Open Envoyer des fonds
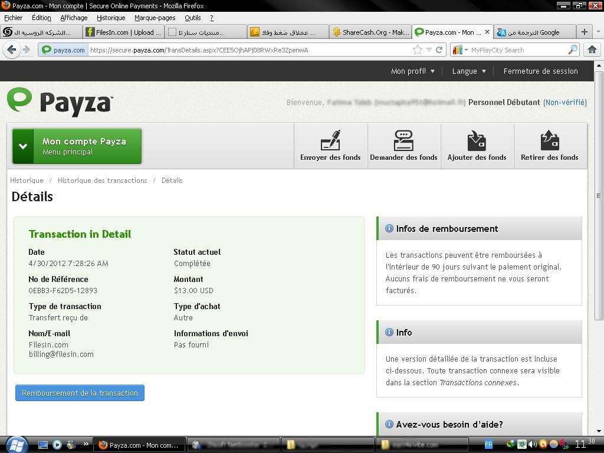 (x=330, y=146)
